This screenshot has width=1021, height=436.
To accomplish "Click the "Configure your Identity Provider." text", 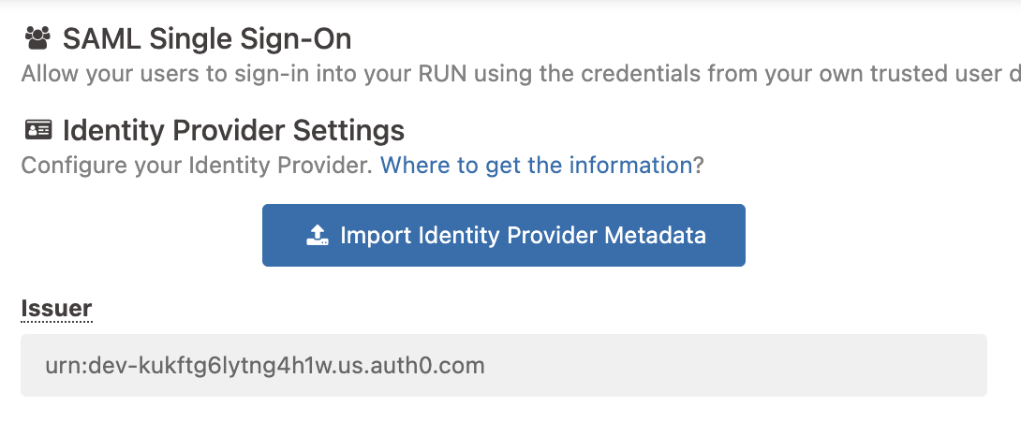I will [198, 166].
